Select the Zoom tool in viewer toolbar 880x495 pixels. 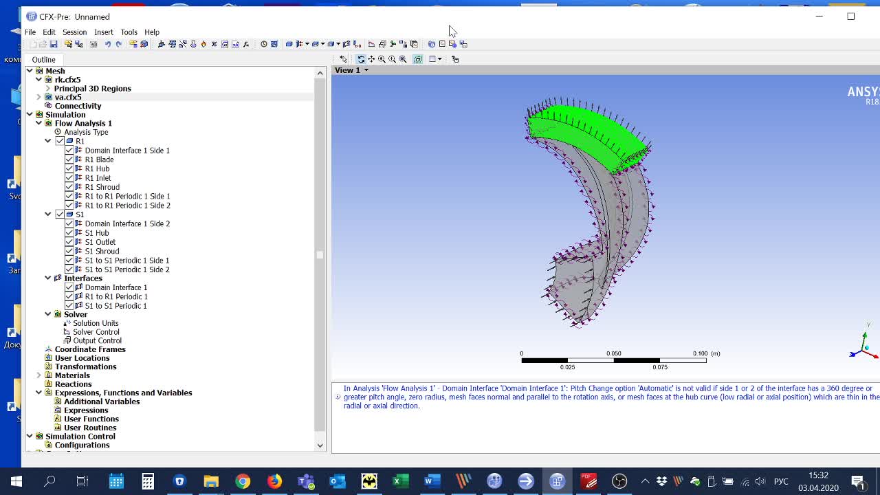click(x=382, y=59)
